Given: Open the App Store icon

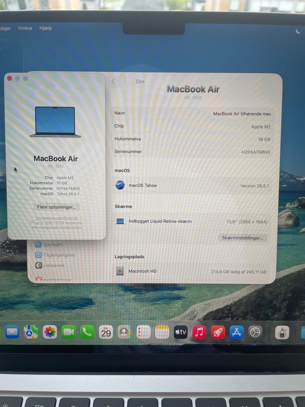Looking at the screenshot, I should coord(236,332).
